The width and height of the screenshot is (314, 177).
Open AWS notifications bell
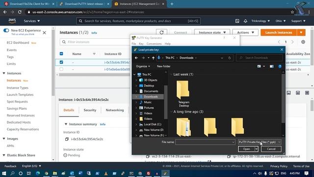(245, 21)
